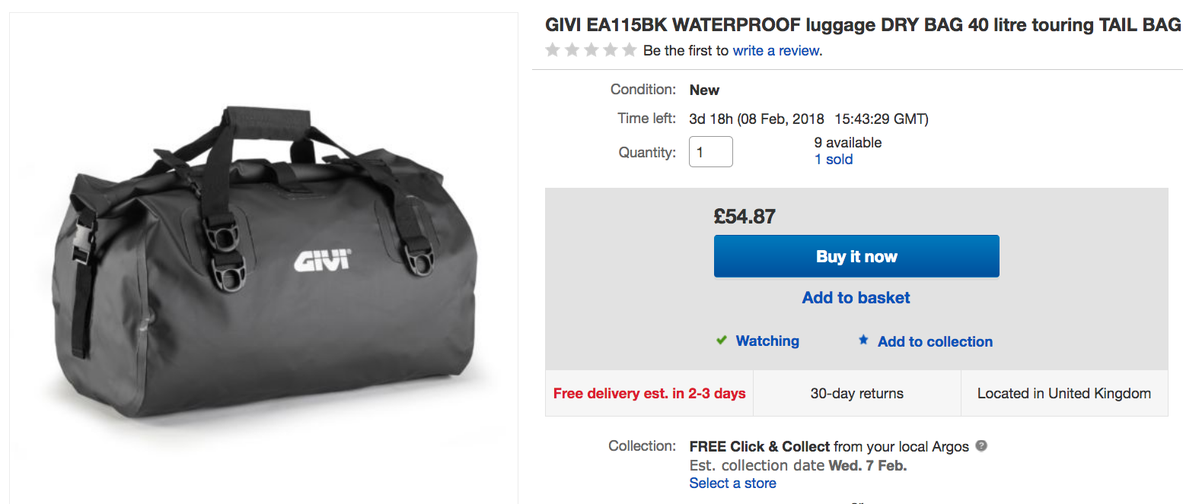Select the second rating star

pos(572,51)
